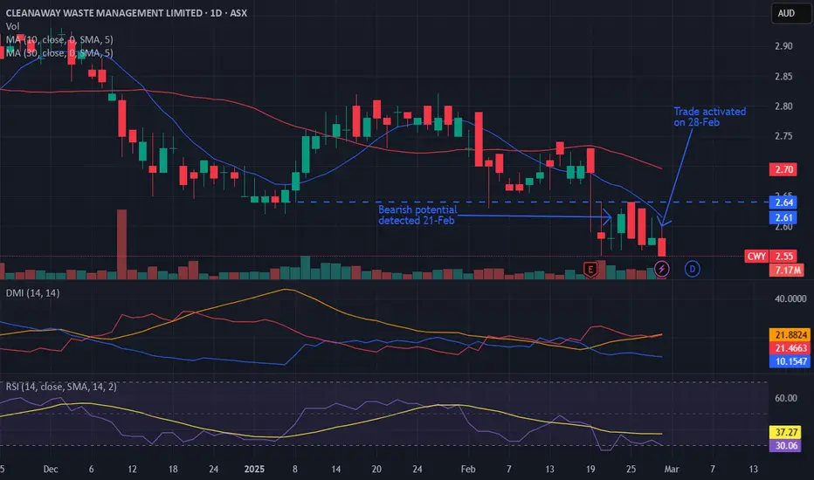Click the 'Trade activated on 28-Feb' annotation
Image resolution: width=814 pixels, height=480 pixels.
(x=710, y=117)
